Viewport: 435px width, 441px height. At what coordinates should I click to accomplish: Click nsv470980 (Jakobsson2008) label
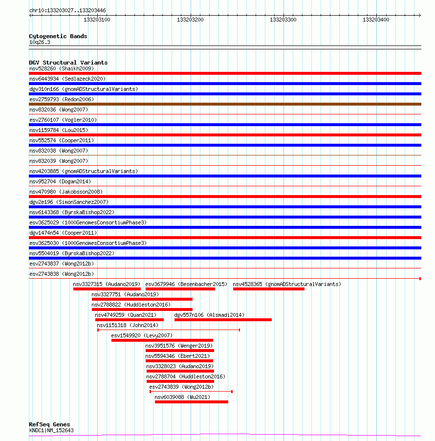click(x=66, y=192)
